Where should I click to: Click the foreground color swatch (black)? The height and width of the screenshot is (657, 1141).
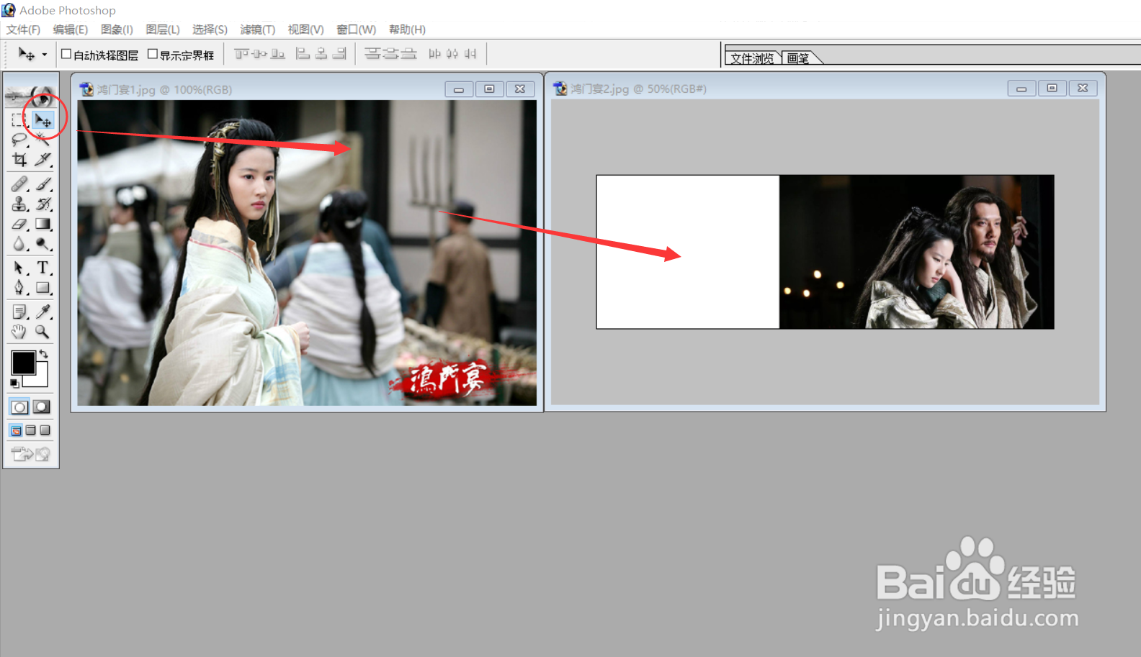click(23, 363)
